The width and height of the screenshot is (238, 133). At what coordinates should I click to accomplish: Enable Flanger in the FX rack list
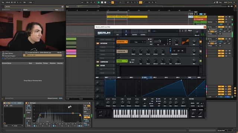tap(98, 47)
